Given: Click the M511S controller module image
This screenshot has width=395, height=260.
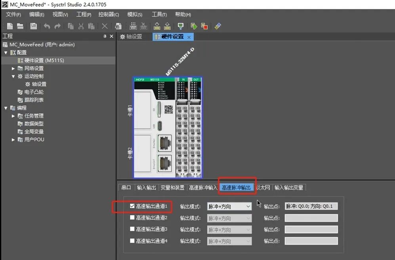Looking at the screenshot, I should click(x=168, y=128).
